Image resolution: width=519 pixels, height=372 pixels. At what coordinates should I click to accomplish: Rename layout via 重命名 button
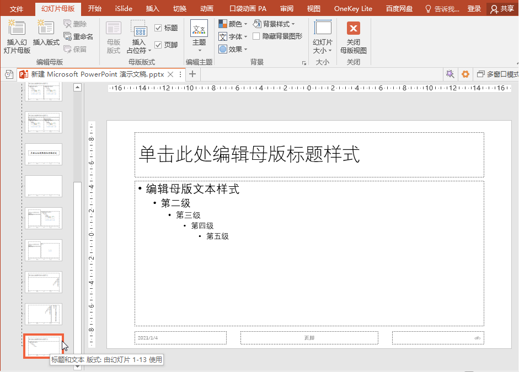tap(78, 36)
